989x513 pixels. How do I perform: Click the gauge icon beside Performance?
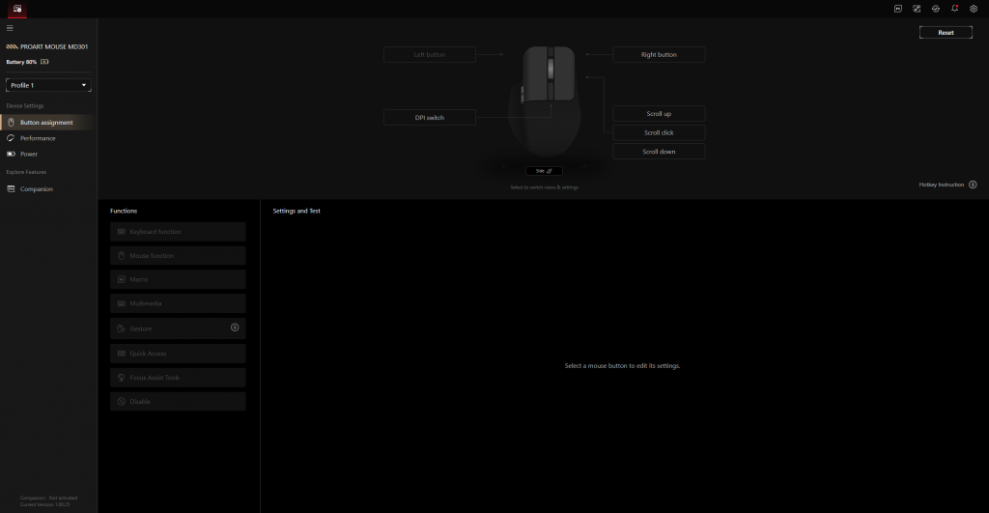pyautogui.click(x=11, y=138)
